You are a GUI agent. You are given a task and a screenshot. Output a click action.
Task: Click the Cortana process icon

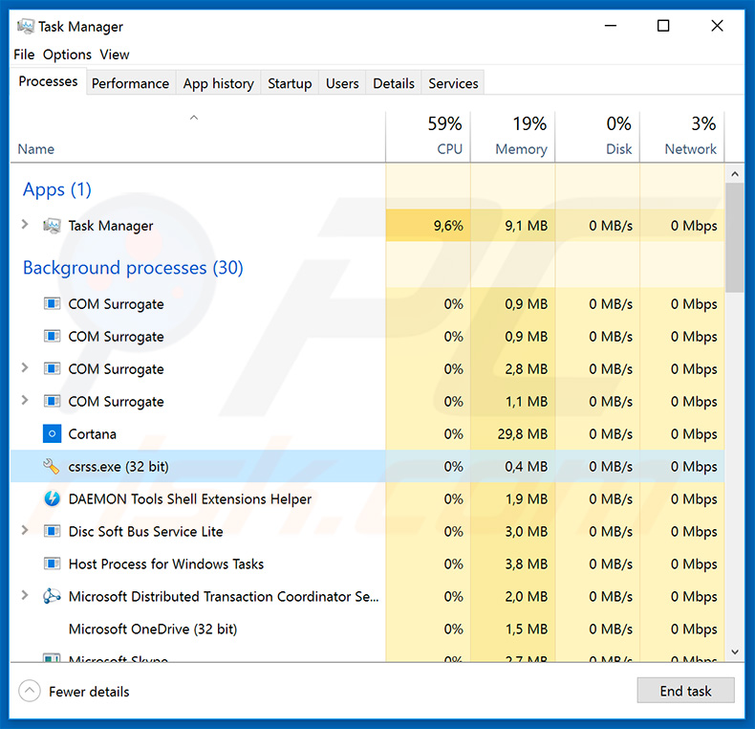[x=52, y=434]
